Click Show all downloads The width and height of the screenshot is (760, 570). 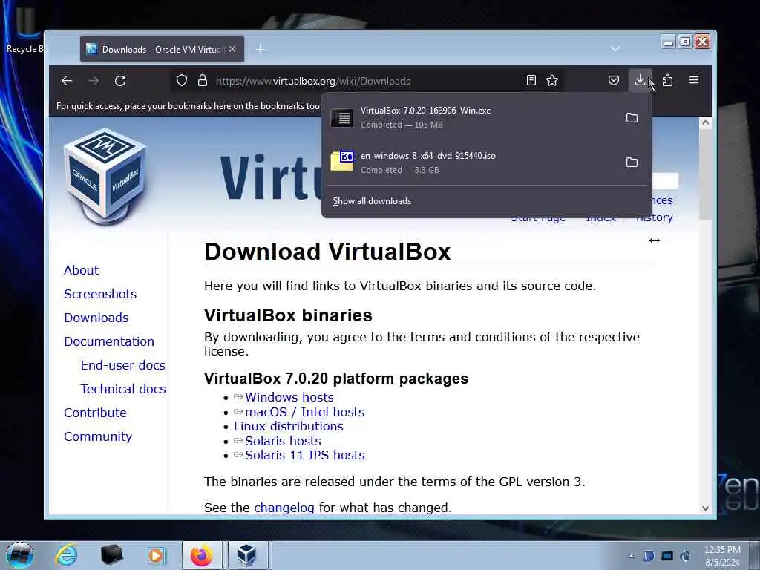373,201
